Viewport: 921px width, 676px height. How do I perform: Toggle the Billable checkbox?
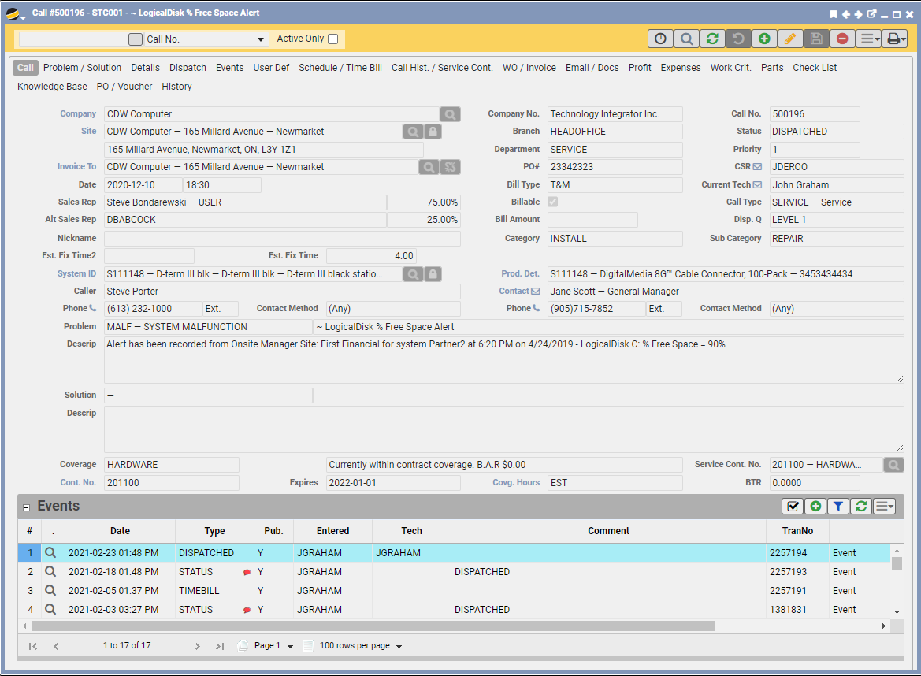(x=553, y=202)
